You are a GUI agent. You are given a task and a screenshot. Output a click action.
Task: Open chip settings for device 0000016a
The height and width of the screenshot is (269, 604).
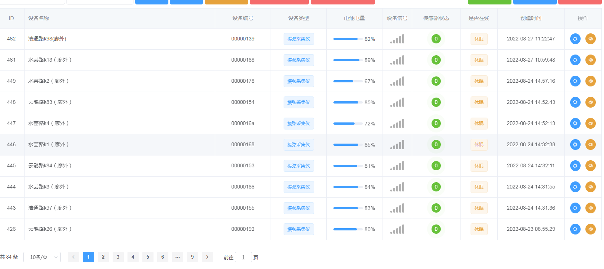pos(575,124)
